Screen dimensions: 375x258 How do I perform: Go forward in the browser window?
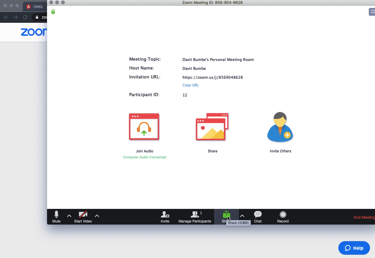pos(16,17)
